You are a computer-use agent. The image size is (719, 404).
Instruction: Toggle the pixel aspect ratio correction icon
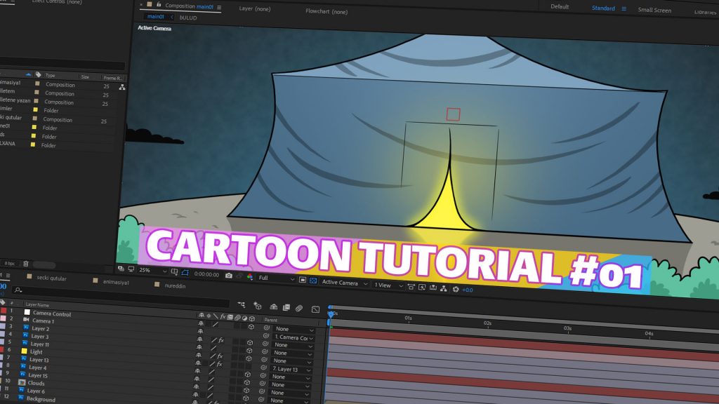click(411, 287)
